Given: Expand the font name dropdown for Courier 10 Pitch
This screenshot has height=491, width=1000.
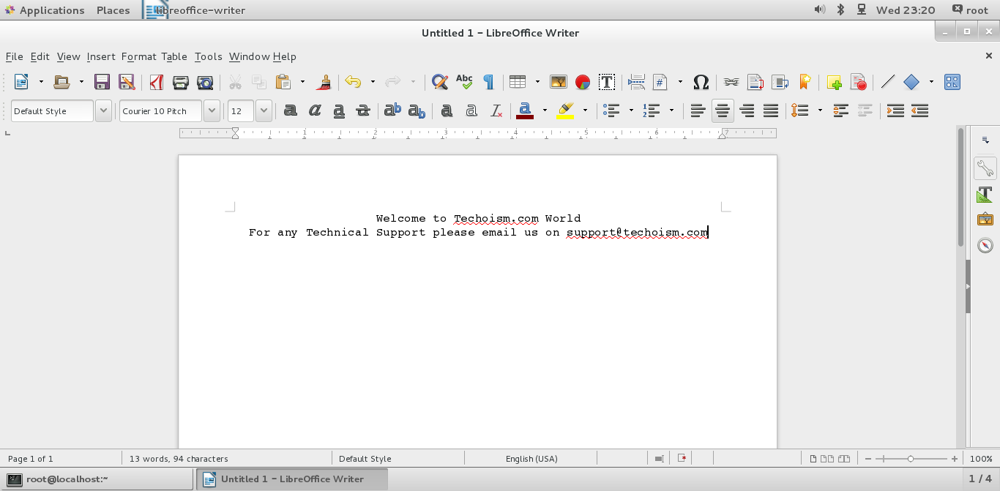Looking at the screenshot, I should coord(212,111).
